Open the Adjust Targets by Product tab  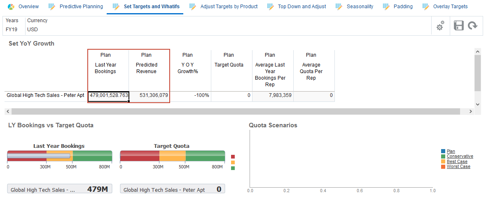click(229, 7)
